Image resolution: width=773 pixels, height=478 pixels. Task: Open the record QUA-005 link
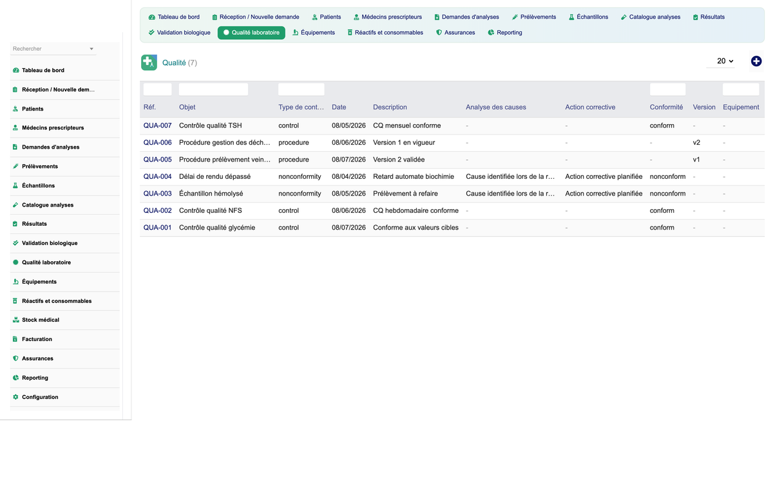coord(157,160)
